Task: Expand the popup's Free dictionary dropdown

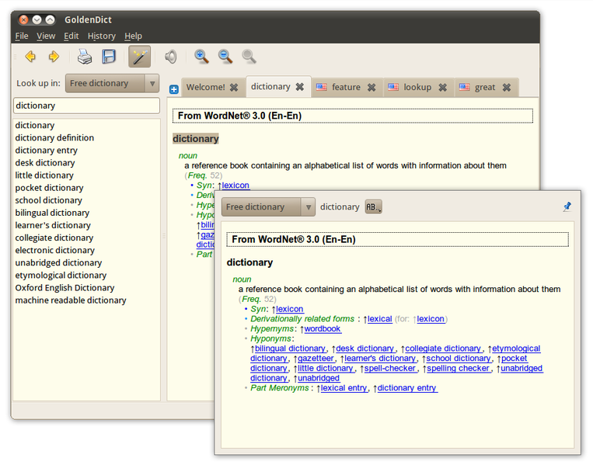Action: point(268,207)
